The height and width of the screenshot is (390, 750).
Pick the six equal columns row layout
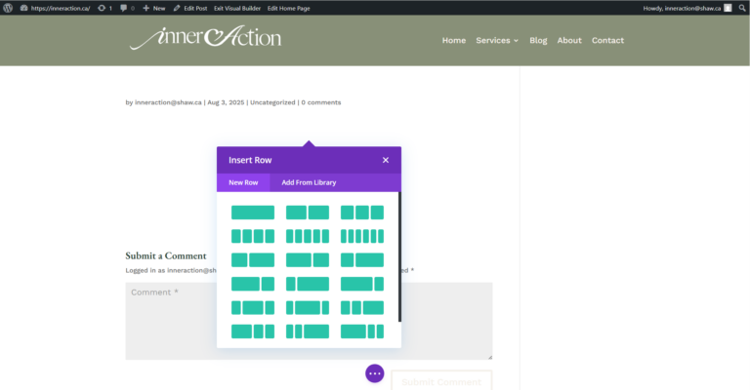tap(362, 236)
